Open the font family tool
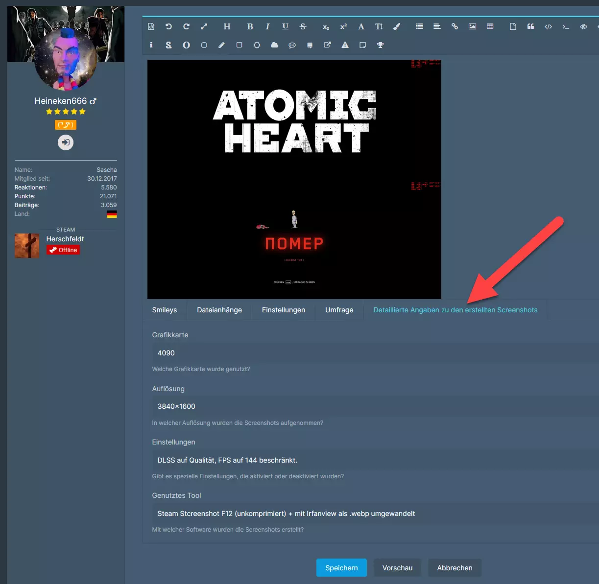Screen dimensions: 599x584 [x=361, y=26]
